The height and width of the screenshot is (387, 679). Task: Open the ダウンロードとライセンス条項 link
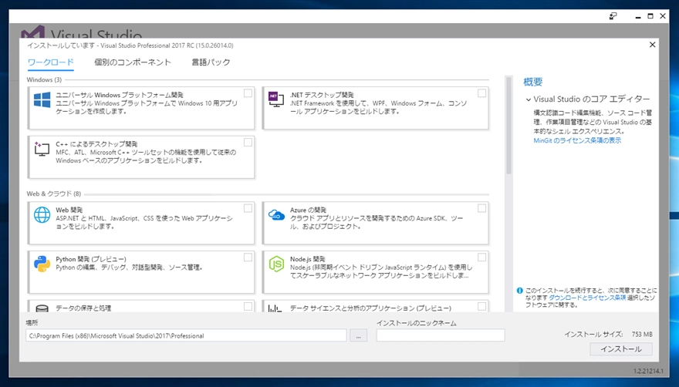click(x=587, y=298)
